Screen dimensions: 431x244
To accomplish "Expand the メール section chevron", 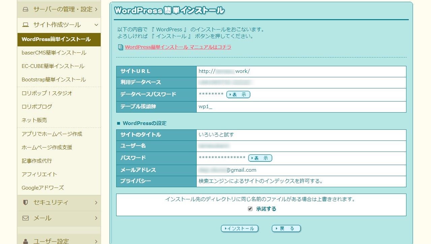I will [x=96, y=218].
